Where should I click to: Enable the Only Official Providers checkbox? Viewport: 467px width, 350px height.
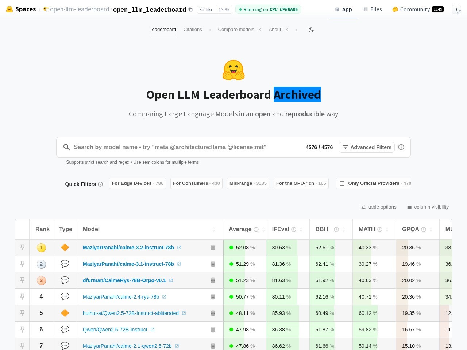pos(342,183)
